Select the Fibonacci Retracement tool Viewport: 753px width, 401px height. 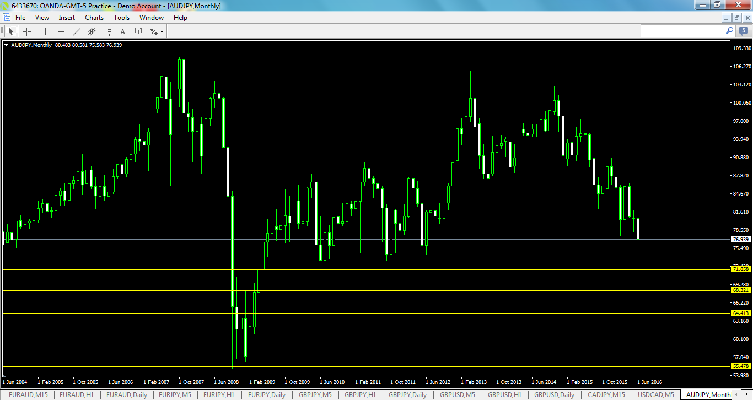(106, 31)
